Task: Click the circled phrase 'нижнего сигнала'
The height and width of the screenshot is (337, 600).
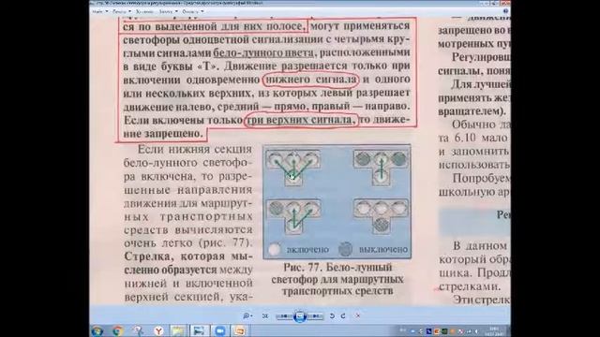Action: click(310, 80)
